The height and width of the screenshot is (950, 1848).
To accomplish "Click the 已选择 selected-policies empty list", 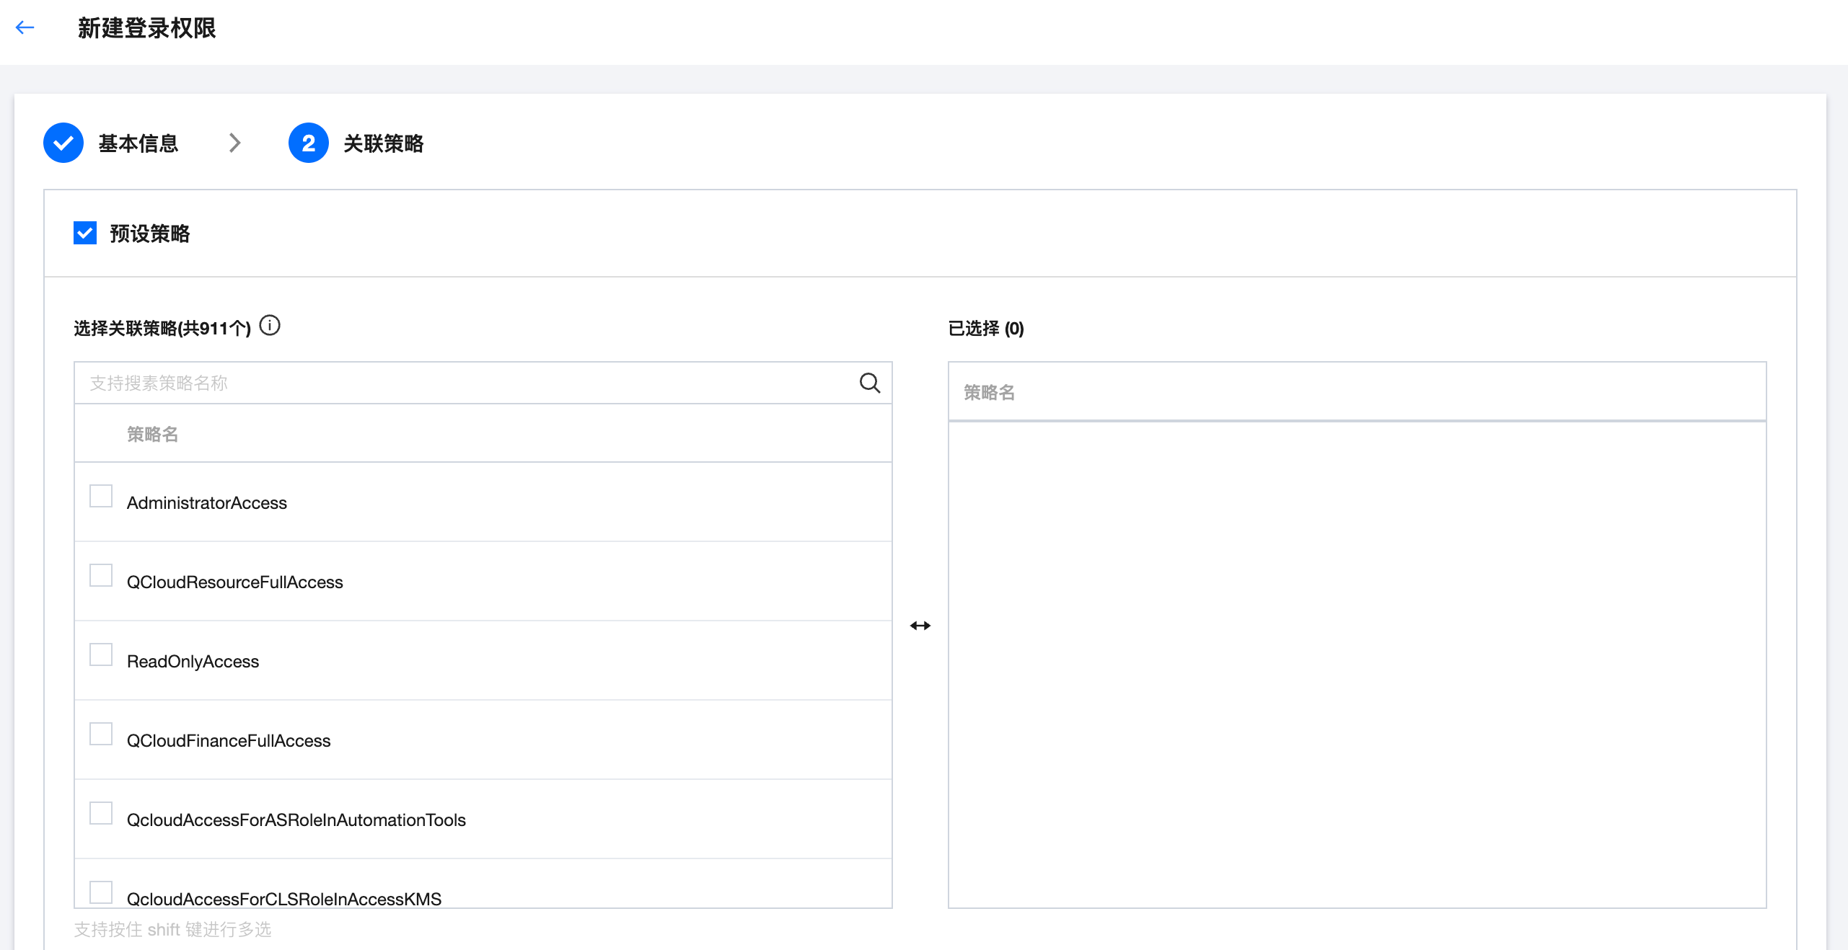I will coord(1356,663).
